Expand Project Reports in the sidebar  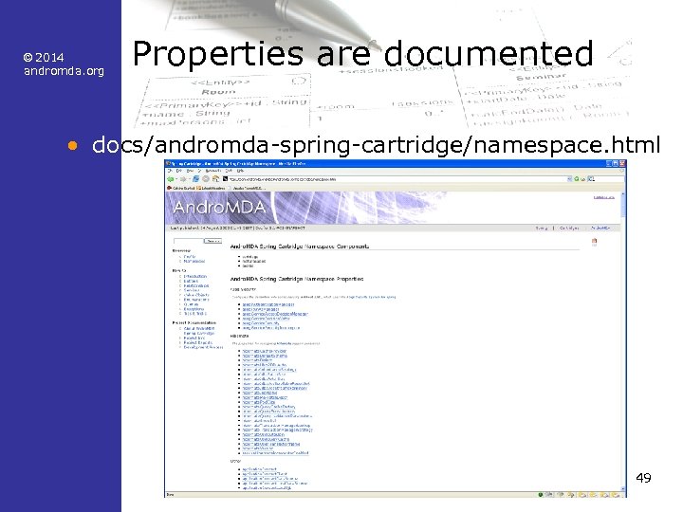point(198,342)
